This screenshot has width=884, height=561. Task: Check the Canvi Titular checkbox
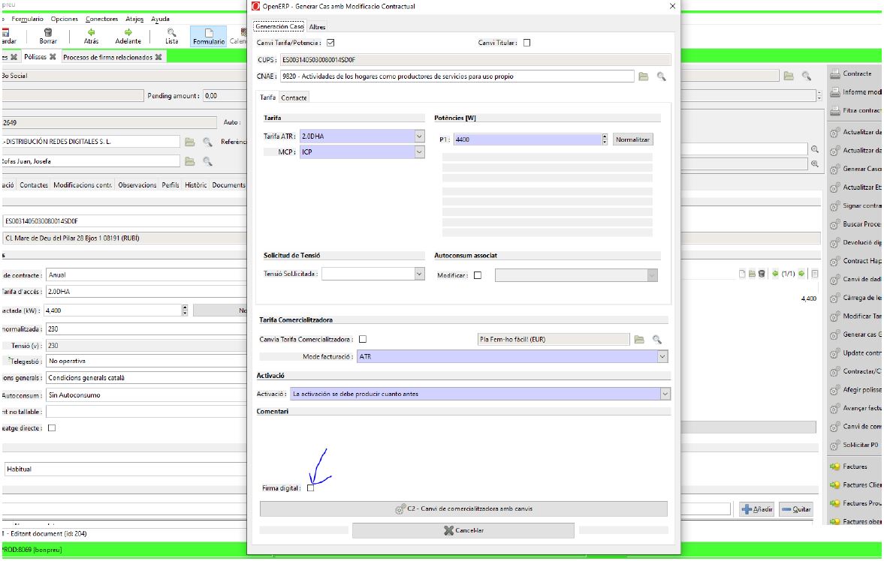pyautogui.click(x=526, y=43)
